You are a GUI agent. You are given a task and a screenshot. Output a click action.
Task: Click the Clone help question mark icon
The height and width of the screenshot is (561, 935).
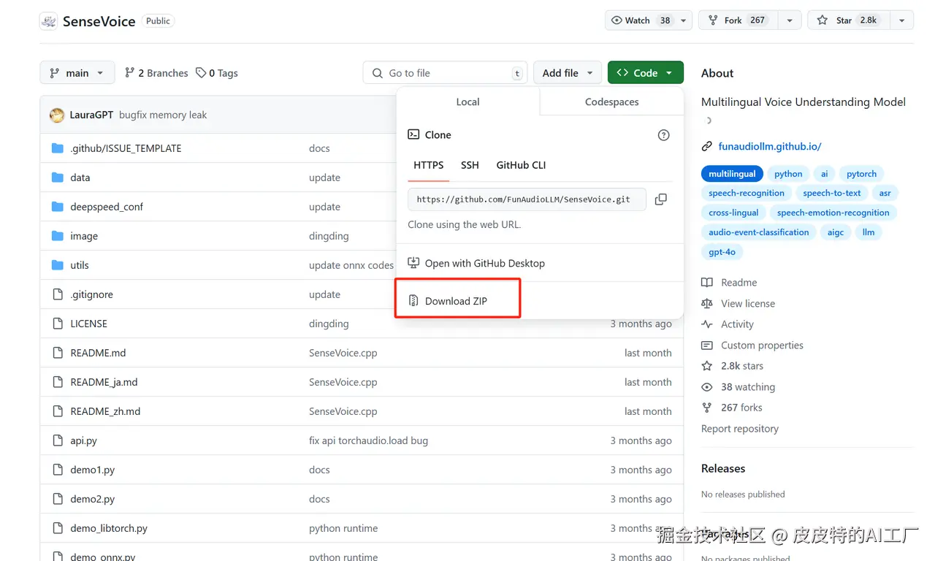point(663,135)
